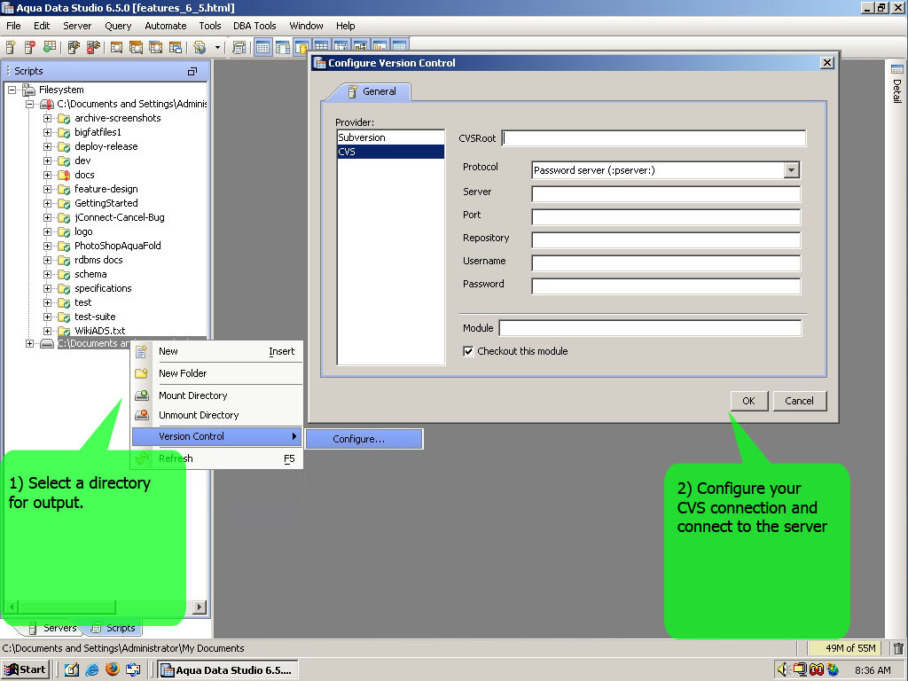Click the Repository input field
The image size is (908, 681).
666,240
